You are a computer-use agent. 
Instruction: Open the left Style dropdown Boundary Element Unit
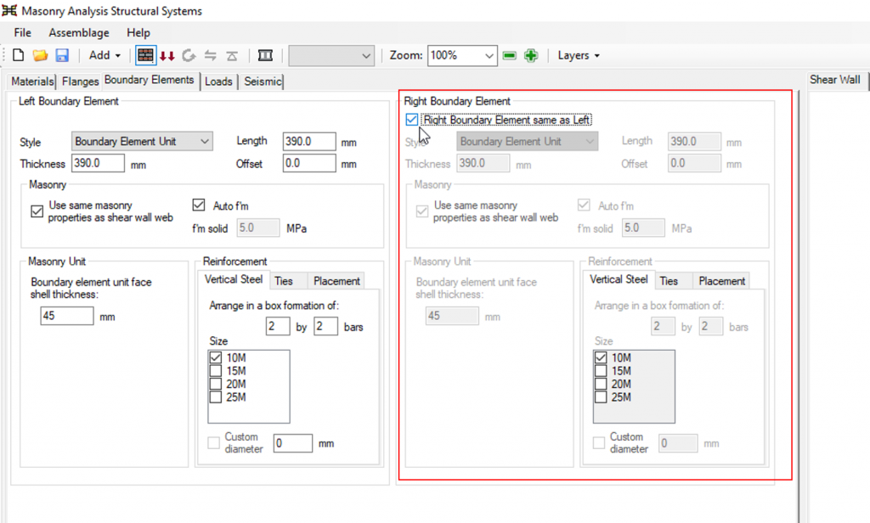pyautogui.click(x=142, y=141)
